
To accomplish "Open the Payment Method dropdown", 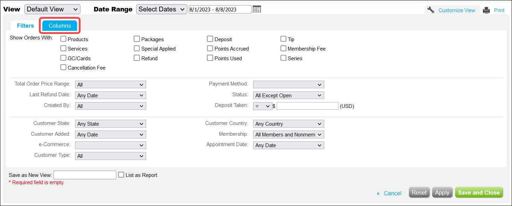I will click(288, 84).
